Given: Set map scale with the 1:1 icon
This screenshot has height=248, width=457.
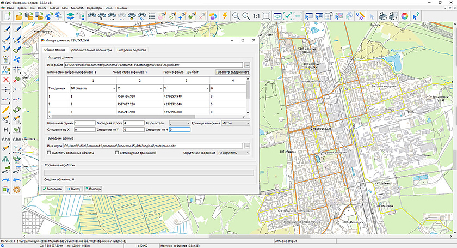Looking at the screenshot, I should point(257,16).
